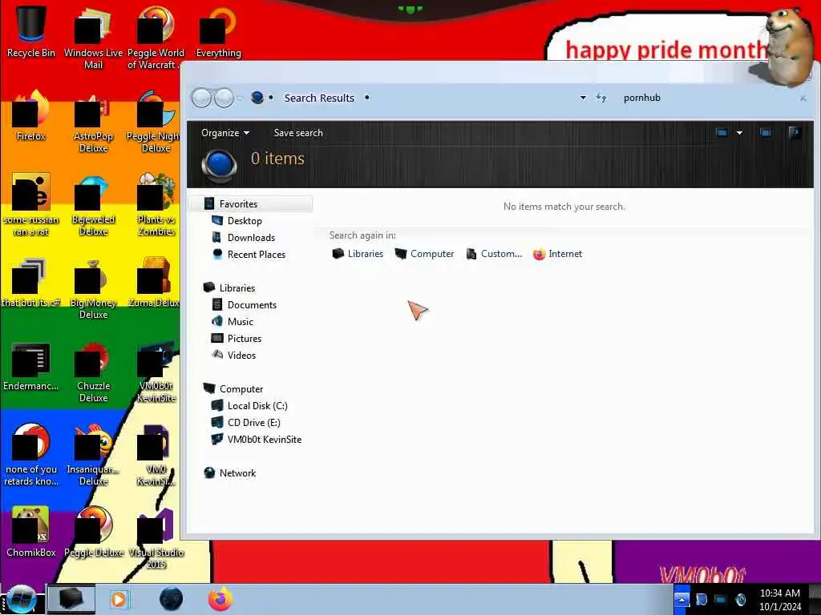Launch Insaniquarium Deluxe desktop shortcut
This screenshot has width=821, height=615.
click(x=93, y=455)
